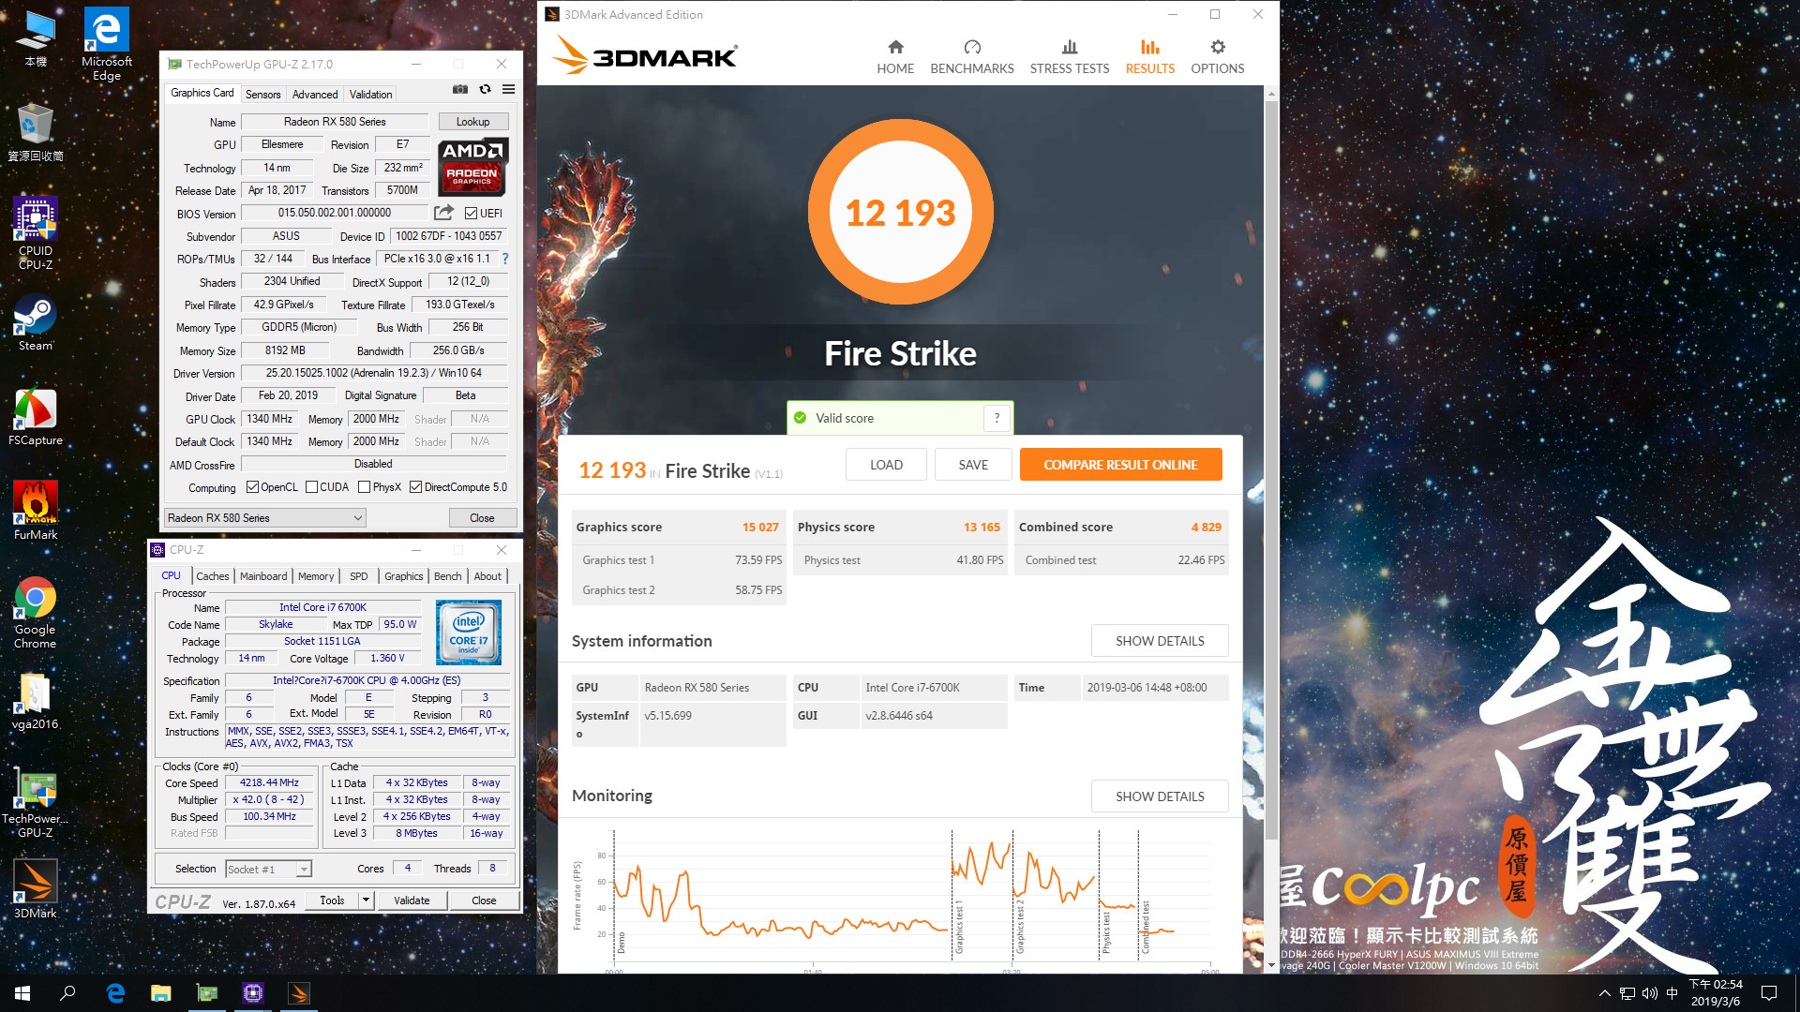Switch to the Sensors tab in GPU-Z
This screenshot has width=1800, height=1012.
(263, 95)
